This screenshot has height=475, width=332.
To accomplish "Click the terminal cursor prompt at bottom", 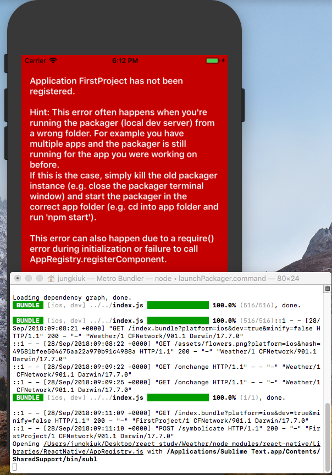I will (x=14, y=467).
